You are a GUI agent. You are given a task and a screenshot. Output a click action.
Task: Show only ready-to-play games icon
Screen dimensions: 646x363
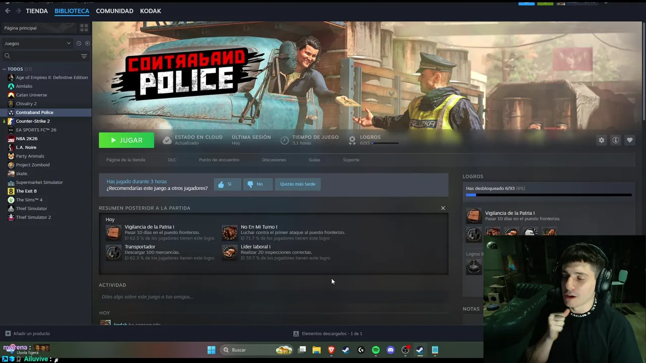tap(87, 43)
